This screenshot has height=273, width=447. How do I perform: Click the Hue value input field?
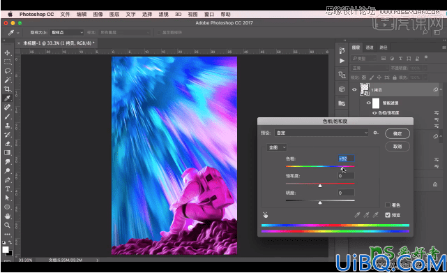click(346, 158)
